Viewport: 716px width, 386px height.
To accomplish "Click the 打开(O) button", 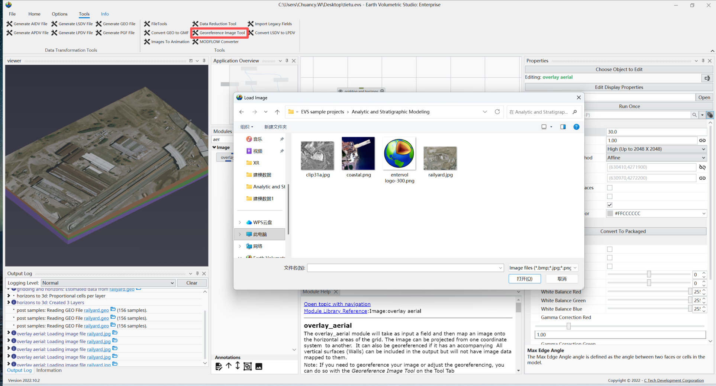I will point(525,279).
